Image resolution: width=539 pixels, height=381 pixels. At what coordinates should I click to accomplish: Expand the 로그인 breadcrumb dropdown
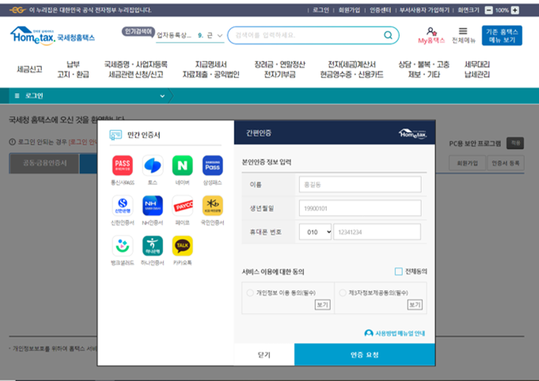[x=162, y=96]
